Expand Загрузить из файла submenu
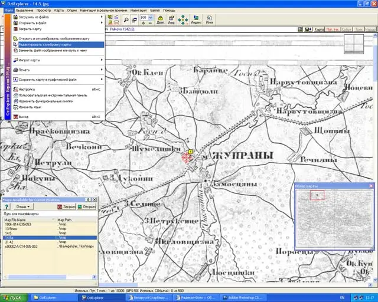378x302 pixels. coord(58,17)
